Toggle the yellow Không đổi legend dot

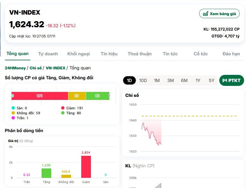(x=13, y=113)
